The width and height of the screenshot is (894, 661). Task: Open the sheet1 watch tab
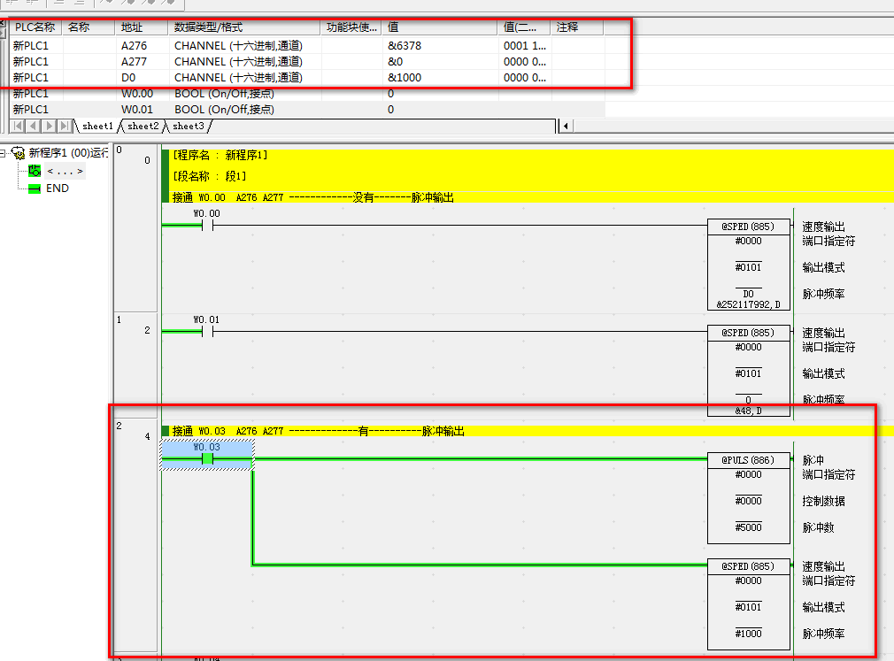98,127
